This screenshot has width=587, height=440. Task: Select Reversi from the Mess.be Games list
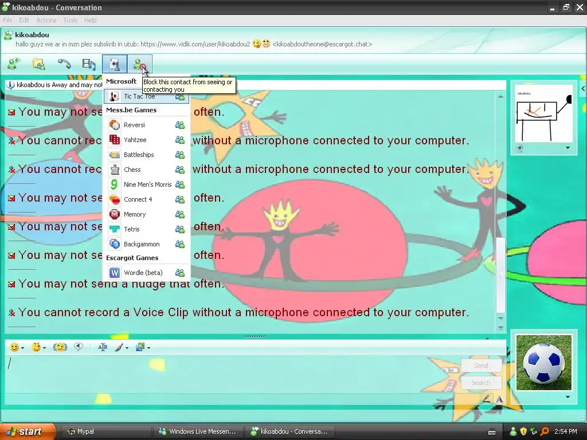coord(146,124)
